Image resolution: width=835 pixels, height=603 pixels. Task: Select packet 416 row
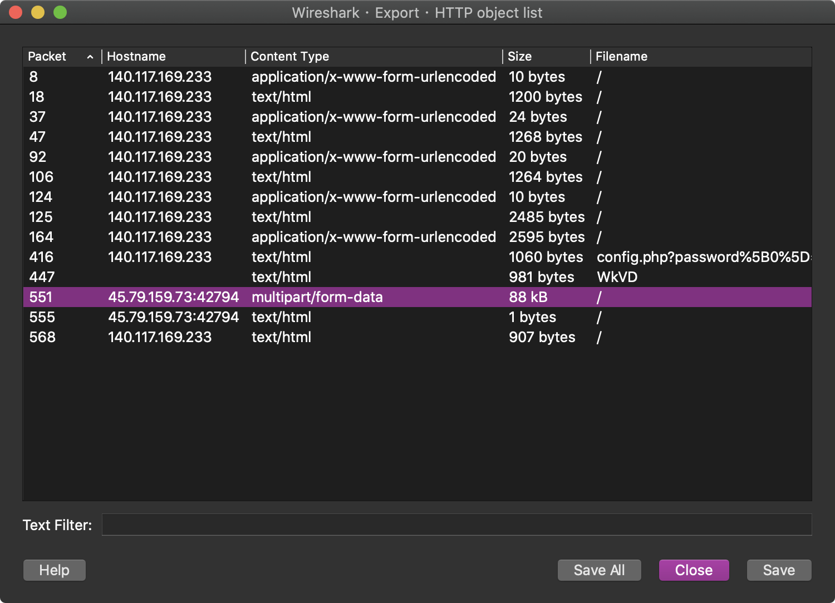(417, 257)
